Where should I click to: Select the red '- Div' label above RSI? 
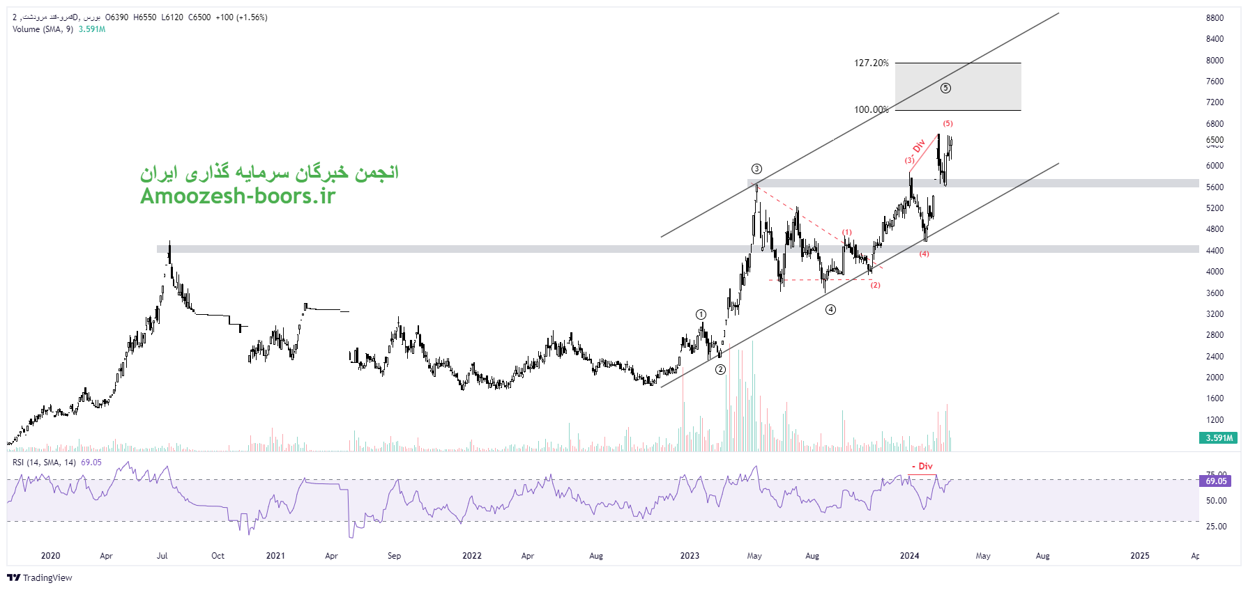(922, 466)
